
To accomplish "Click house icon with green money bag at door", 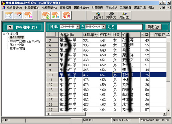I will 46,15.
